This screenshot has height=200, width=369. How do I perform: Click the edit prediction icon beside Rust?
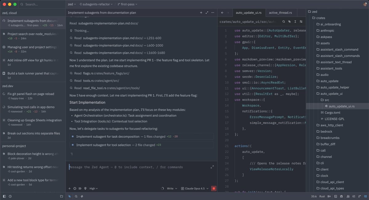329,196
